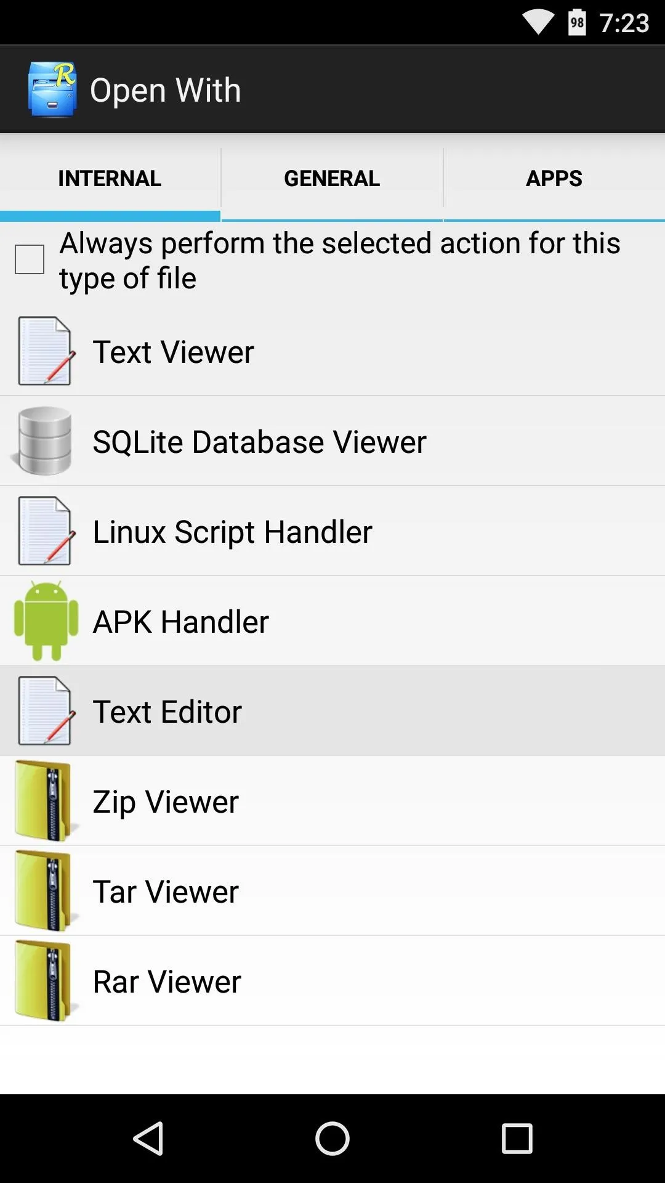The width and height of the screenshot is (665, 1183).
Task: Check the always perform selected action box
Action: pos(30,259)
